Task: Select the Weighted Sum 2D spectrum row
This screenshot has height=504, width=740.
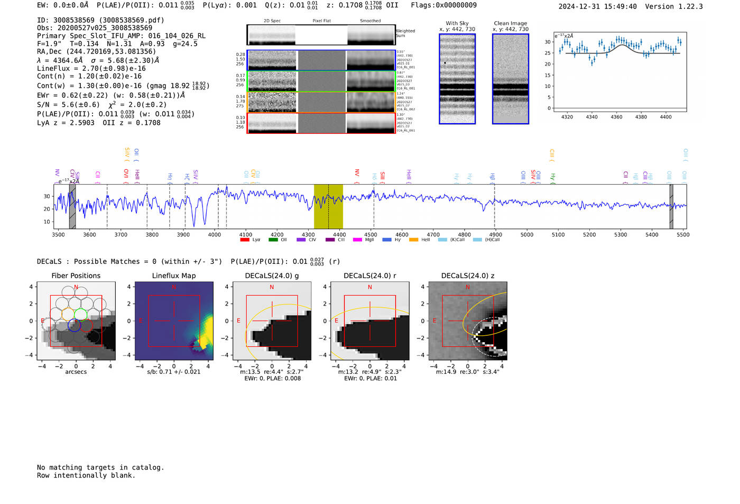Action: point(321,35)
